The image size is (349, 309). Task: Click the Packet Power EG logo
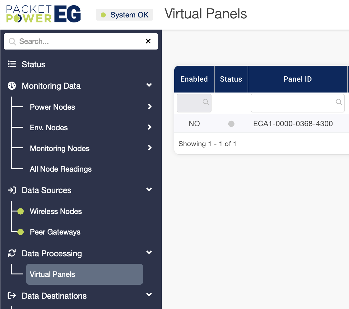click(44, 15)
